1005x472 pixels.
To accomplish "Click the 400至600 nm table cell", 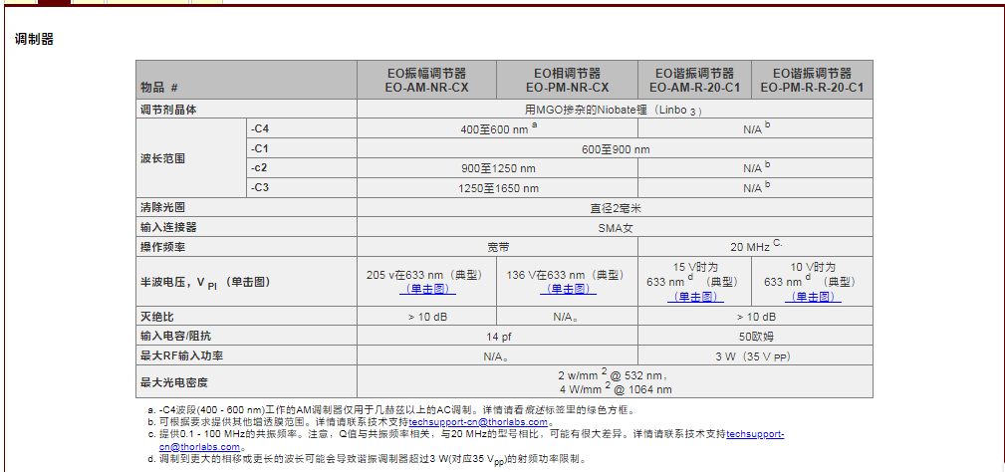I will pyautogui.click(x=497, y=128).
